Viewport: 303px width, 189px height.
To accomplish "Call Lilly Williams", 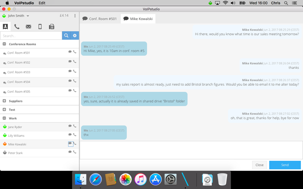I will 75,135.
